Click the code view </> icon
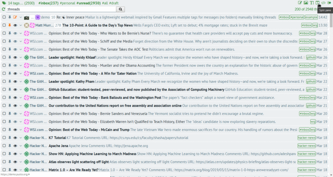Screen dimensions: 333x177 coord(323,3)
